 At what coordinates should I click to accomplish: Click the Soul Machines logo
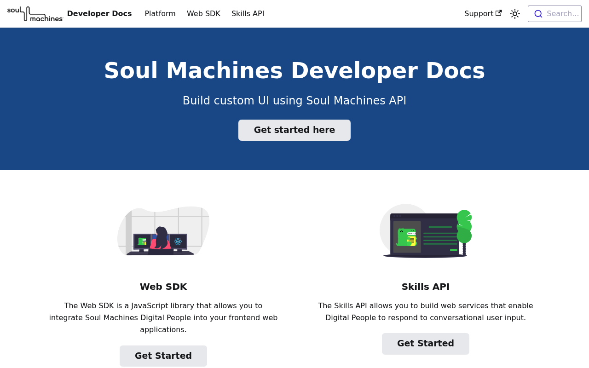35,14
